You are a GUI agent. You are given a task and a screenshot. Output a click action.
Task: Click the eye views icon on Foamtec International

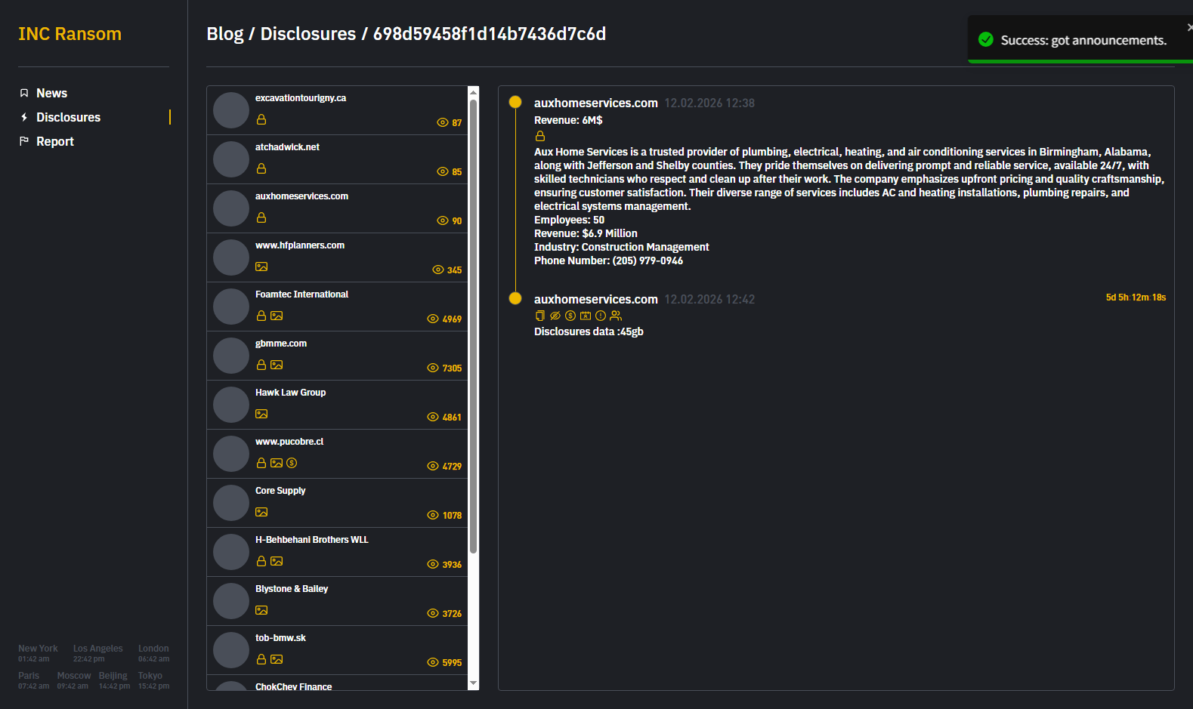coord(433,319)
